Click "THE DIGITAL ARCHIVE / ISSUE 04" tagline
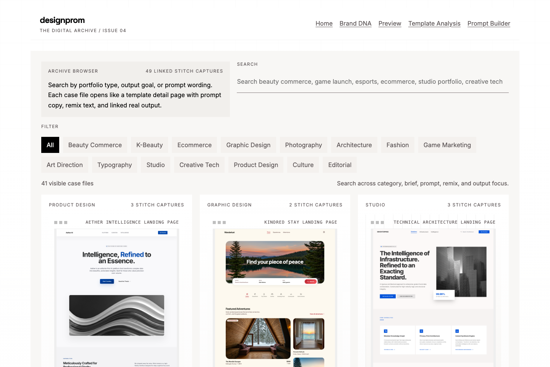The width and height of the screenshot is (550, 367). (x=83, y=31)
